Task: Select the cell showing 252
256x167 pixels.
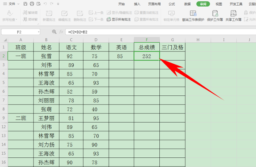Action: [147, 56]
